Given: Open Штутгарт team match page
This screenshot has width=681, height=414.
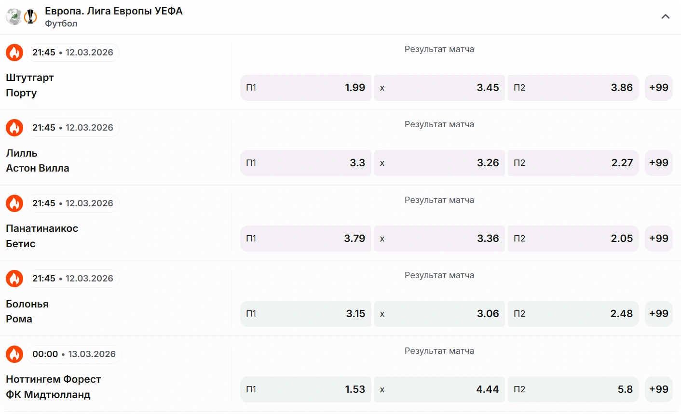Looking at the screenshot, I should pos(30,78).
